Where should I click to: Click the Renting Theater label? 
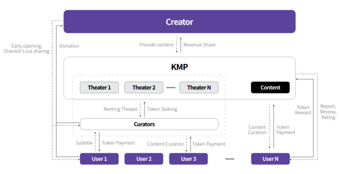121,109
